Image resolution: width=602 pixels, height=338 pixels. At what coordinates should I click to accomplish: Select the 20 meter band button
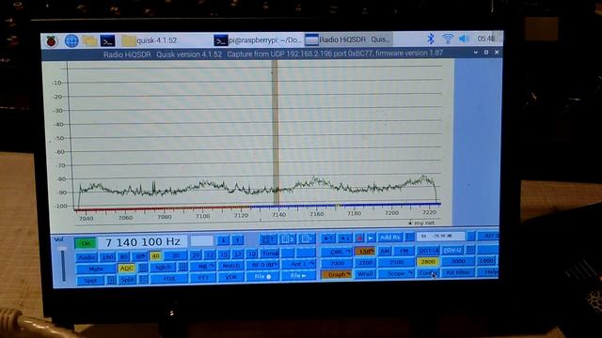tap(196, 254)
